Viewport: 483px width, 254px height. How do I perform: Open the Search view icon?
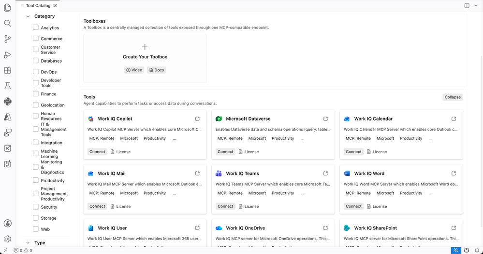pos(7,23)
